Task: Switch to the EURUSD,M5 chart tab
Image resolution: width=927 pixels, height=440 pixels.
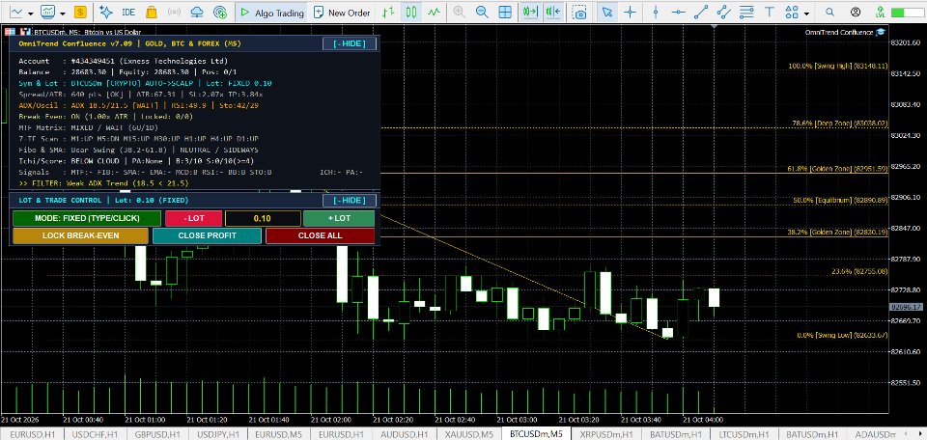Action: pyautogui.click(x=278, y=434)
